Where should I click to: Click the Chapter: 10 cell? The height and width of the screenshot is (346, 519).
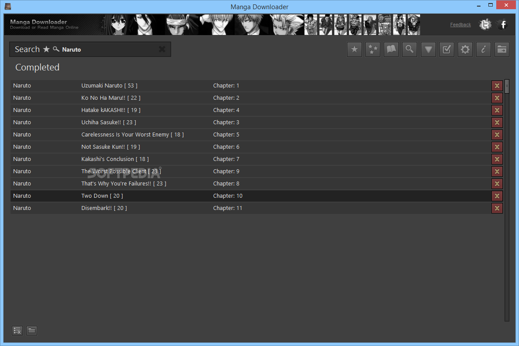pos(228,196)
